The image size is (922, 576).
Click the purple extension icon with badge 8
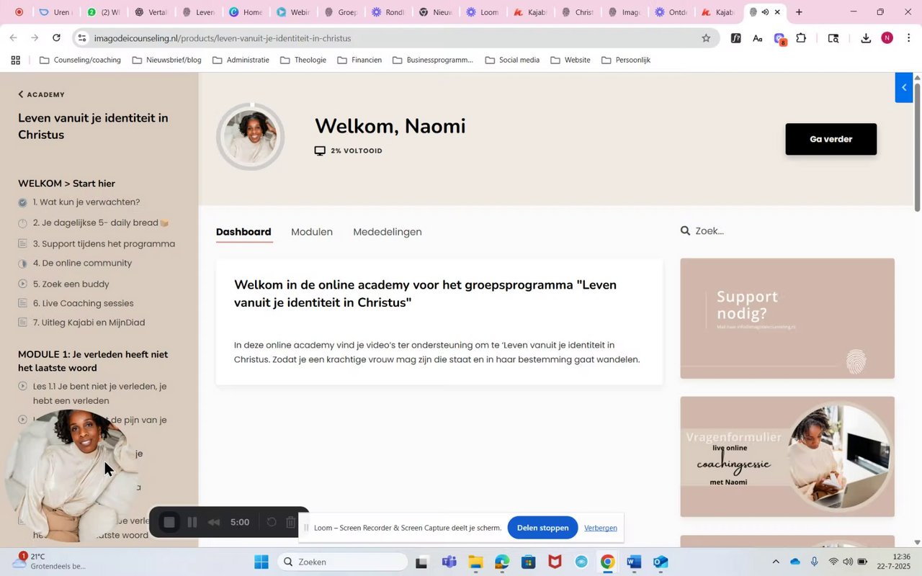[x=779, y=39]
